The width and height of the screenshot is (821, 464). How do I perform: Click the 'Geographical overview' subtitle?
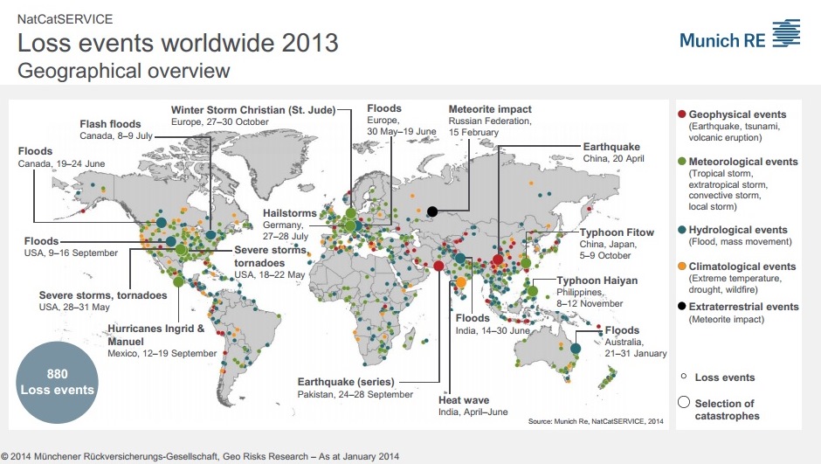point(123,71)
